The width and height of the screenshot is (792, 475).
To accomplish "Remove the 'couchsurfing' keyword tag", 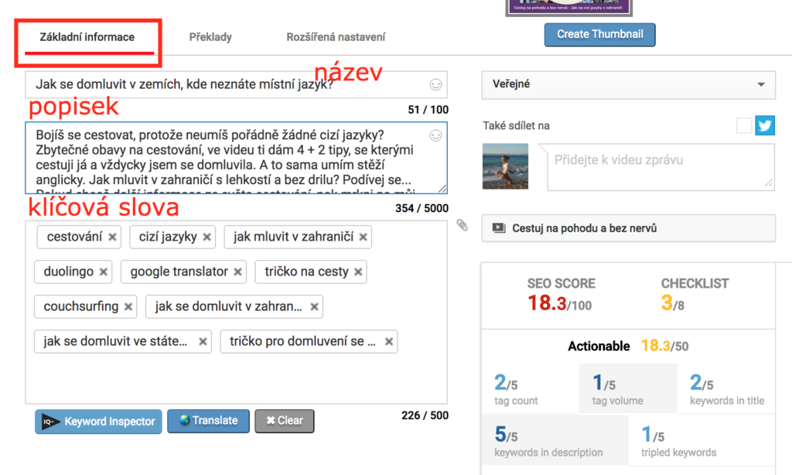I will (128, 307).
